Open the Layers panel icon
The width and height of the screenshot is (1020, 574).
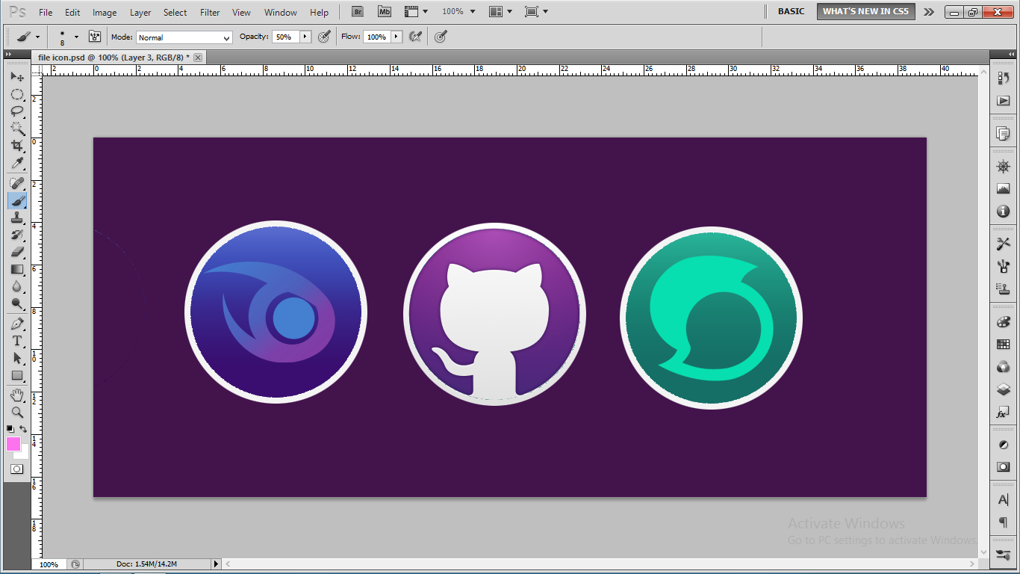click(1003, 389)
